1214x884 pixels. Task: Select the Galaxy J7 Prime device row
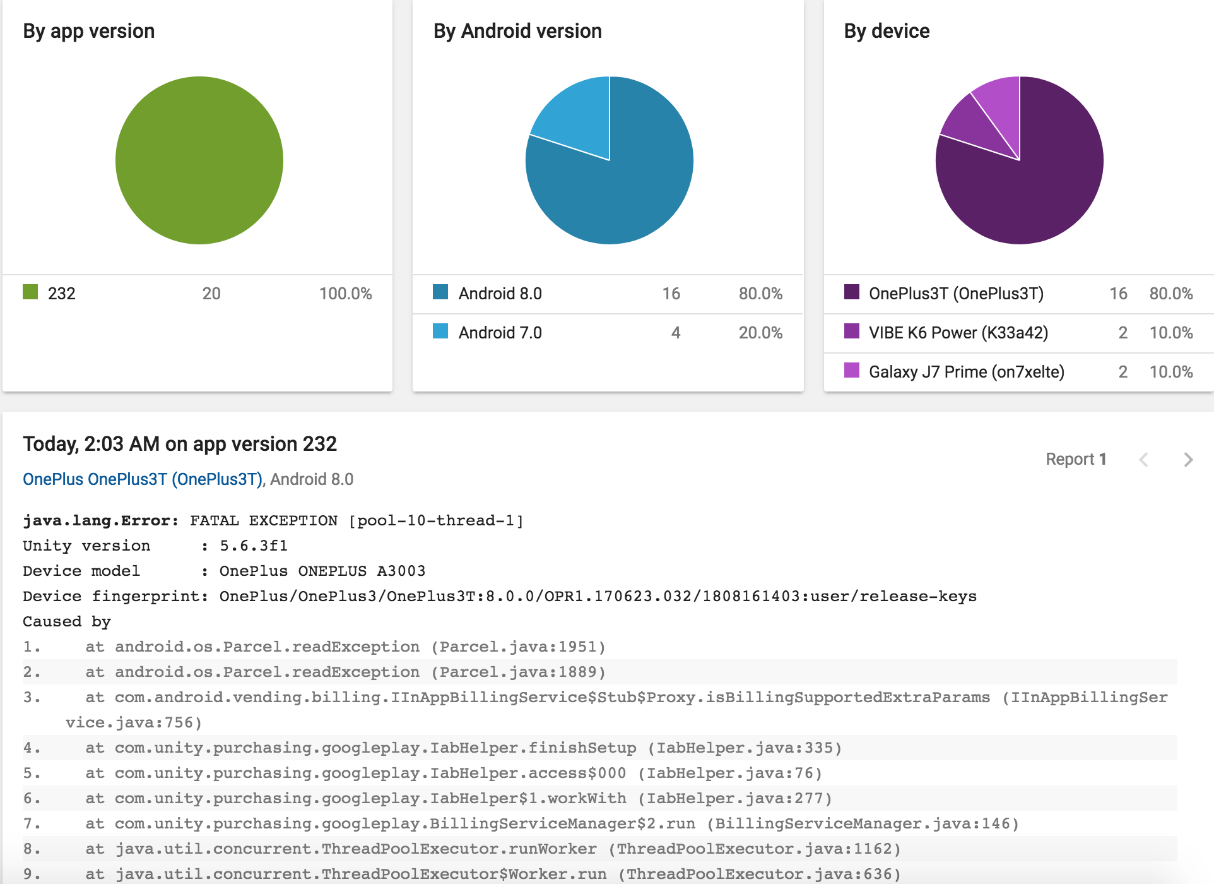click(1018, 372)
